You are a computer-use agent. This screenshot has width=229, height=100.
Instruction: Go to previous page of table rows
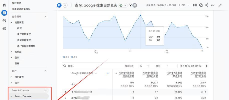[x=177, y=66]
